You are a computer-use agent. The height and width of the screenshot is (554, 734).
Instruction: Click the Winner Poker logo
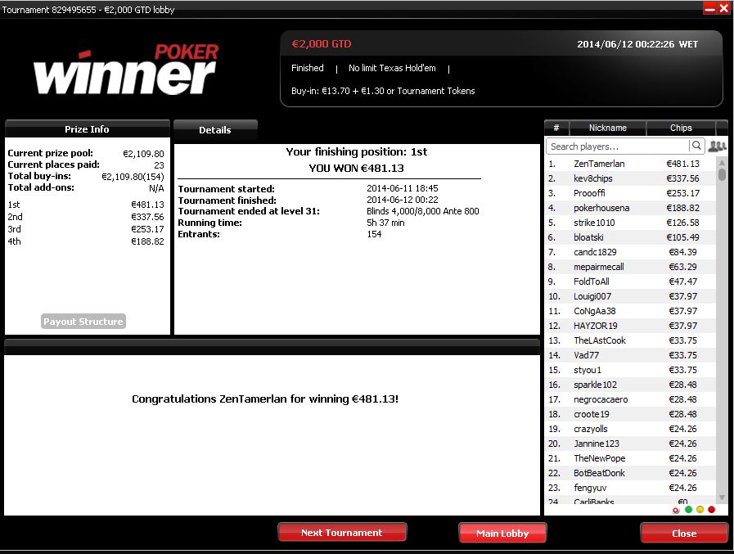(126, 70)
